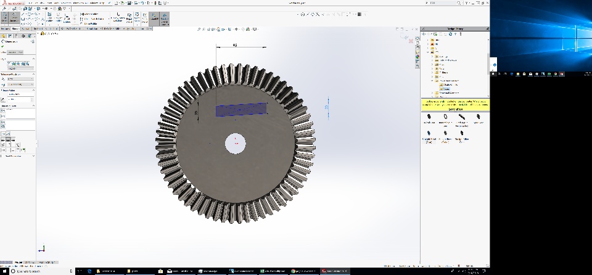The image size is (592, 275).
Task: Collapse the Power Transmission folder
Action: [x=432, y=80]
